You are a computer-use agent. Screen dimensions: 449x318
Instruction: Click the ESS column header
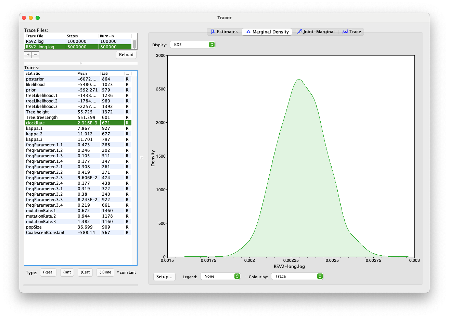(112, 73)
